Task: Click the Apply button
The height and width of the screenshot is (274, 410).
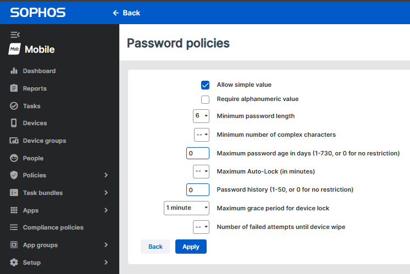Action: 191,247
